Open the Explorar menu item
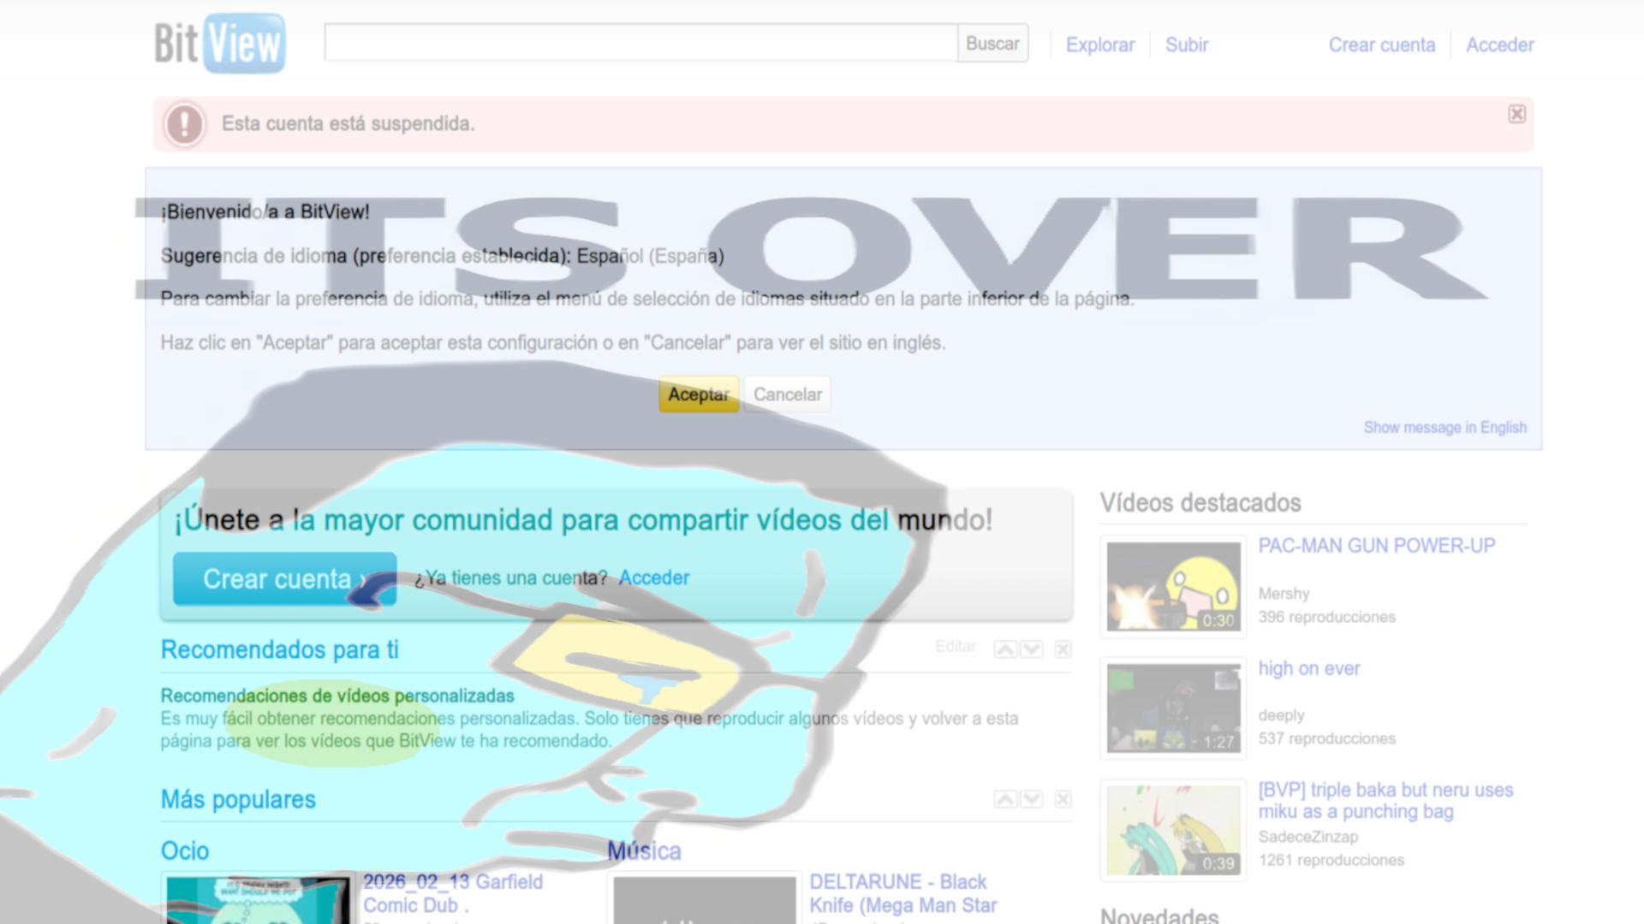 (x=1099, y=44)
